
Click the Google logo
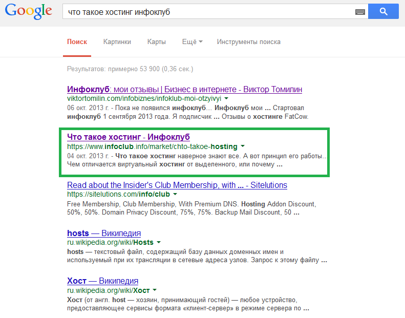pyautogui.click(x=28, y=11)
